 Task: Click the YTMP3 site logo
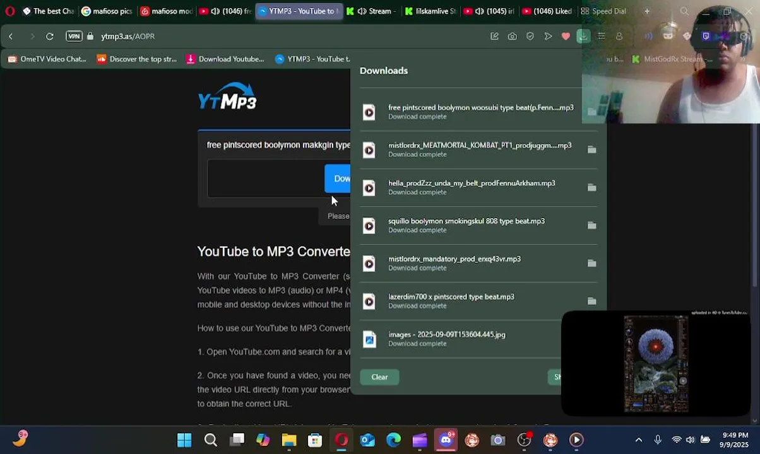pos(227,96)
